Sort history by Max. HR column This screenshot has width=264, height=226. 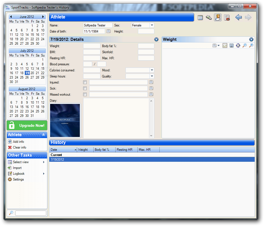tap(148, 149)
